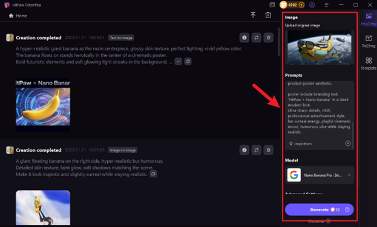Regenerate the Text-to-Image creation
The height and width of the screenshot is (227, 377).
coord(257,38)
